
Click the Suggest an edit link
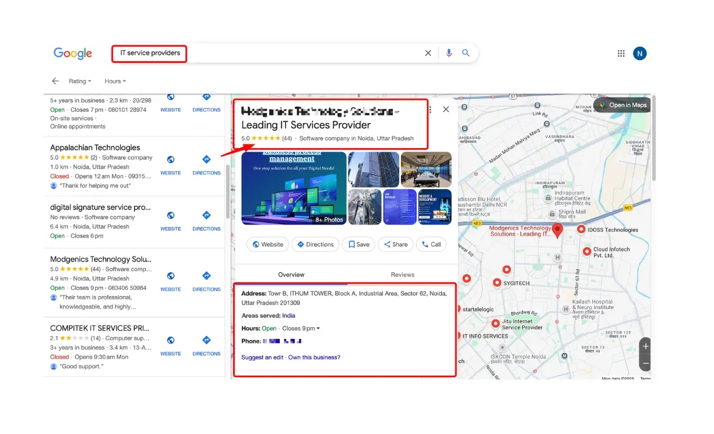262,358
